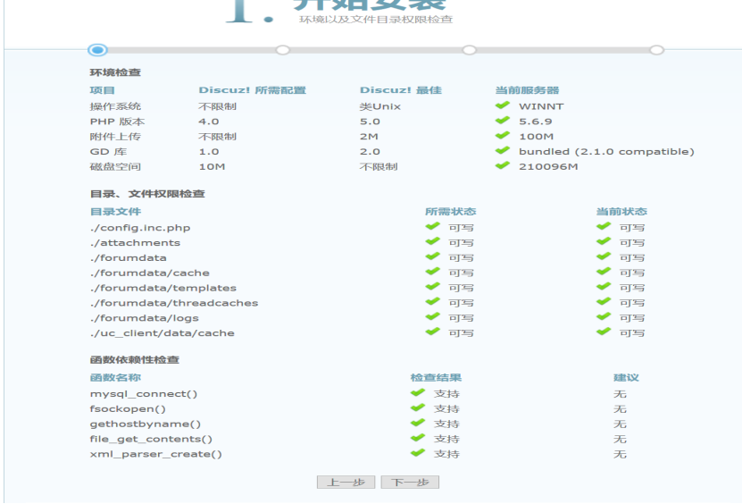Screen dimensions: 742x504
Task: Click the 类Unix best OS value
Action: 380,106
